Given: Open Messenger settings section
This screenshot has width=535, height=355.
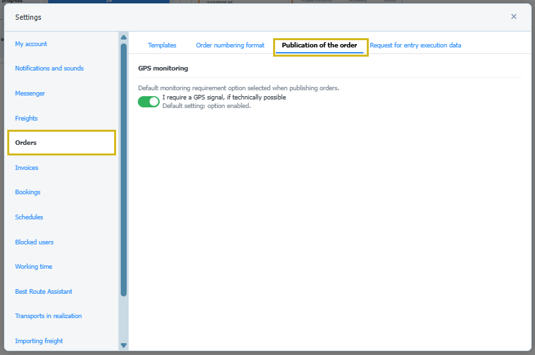Looking at the screenshot, I should pyautogui.click(x=30, y=94).
